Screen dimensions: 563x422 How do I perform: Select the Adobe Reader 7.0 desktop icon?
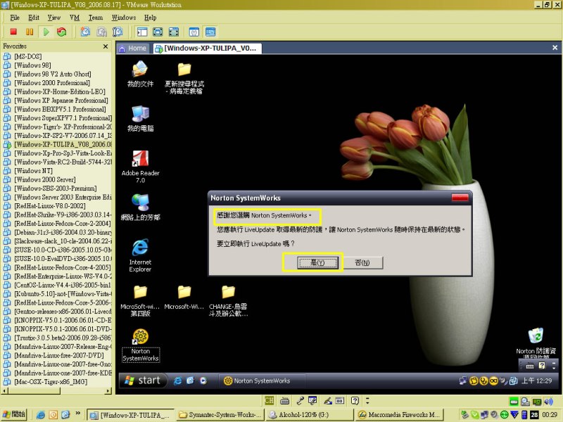click(140, 167)
